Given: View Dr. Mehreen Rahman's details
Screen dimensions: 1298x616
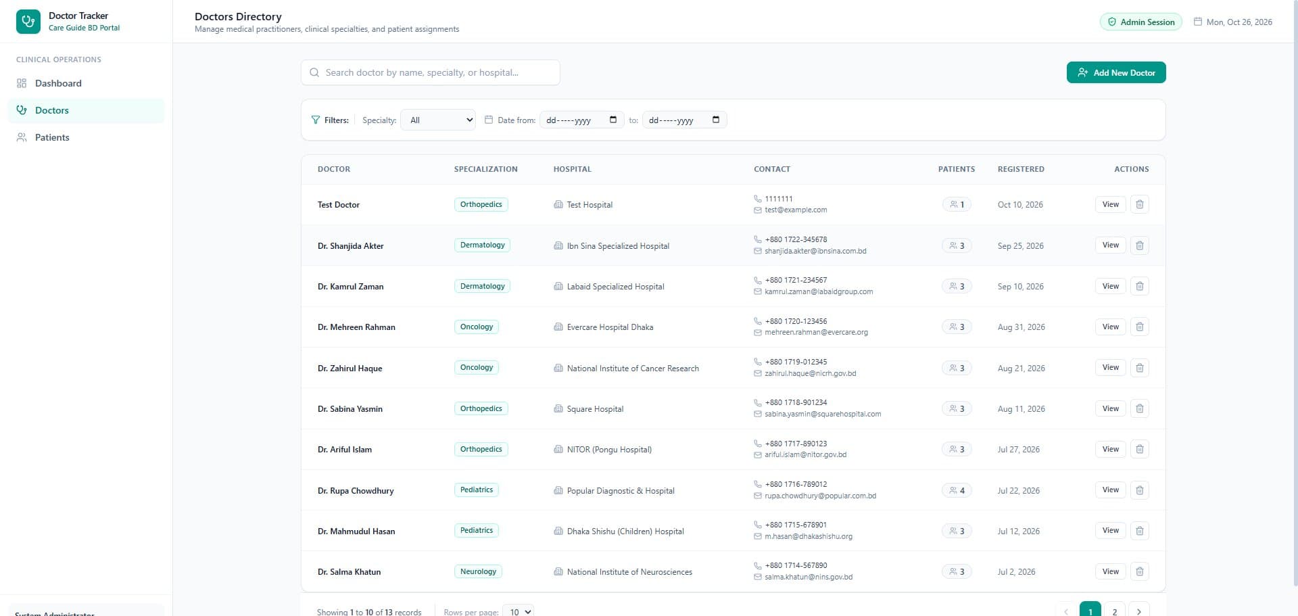Looking at the screenshot, I should tap(1110, 327).
